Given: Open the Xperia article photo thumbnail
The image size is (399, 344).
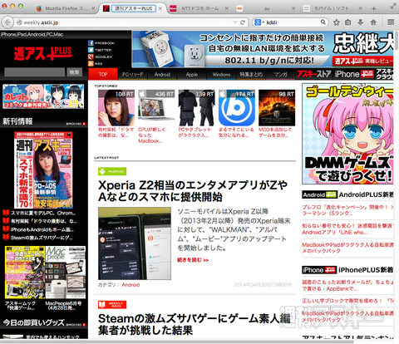Looking at the screenshot, I should point(135,243).
